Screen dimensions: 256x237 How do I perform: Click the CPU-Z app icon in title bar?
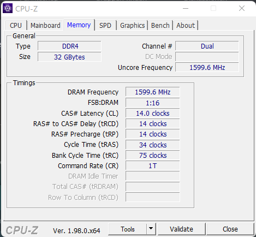tap(8, 8)
